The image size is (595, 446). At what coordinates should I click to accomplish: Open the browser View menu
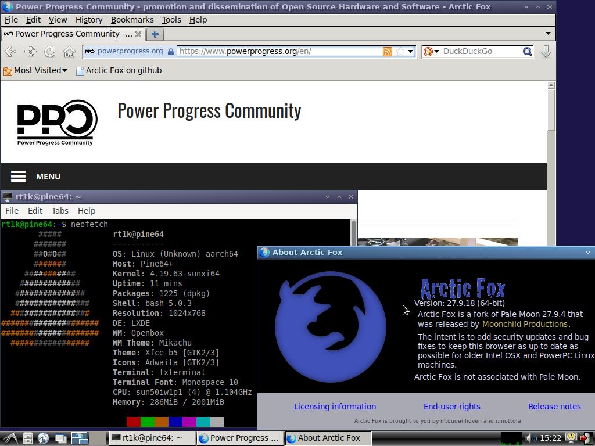58,20
